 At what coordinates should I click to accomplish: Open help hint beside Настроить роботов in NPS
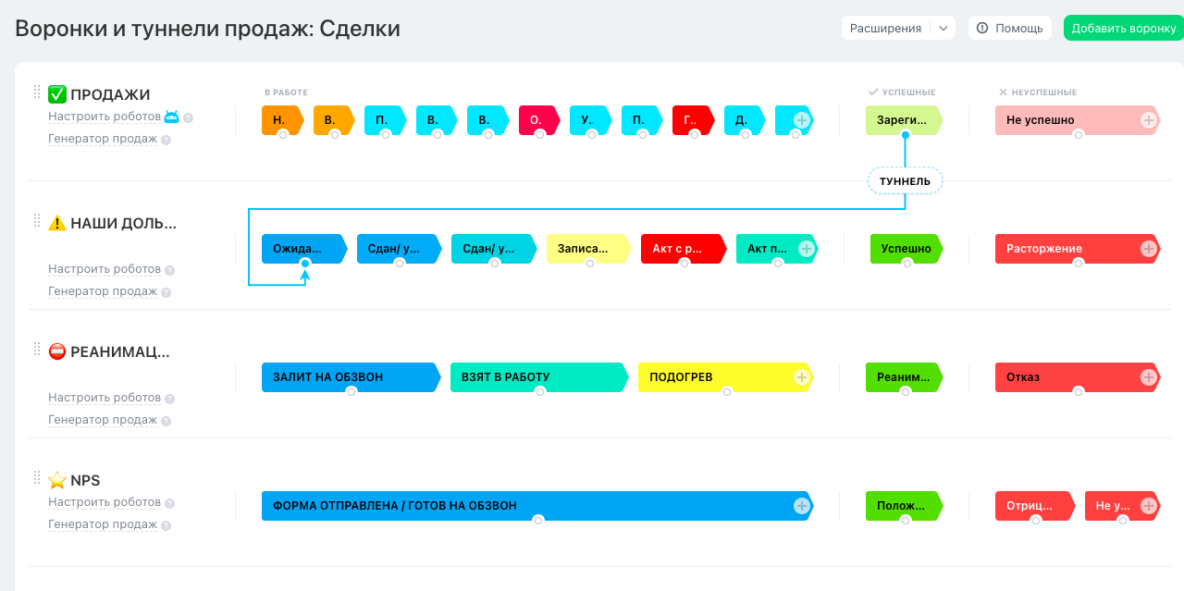pos(170,504)
